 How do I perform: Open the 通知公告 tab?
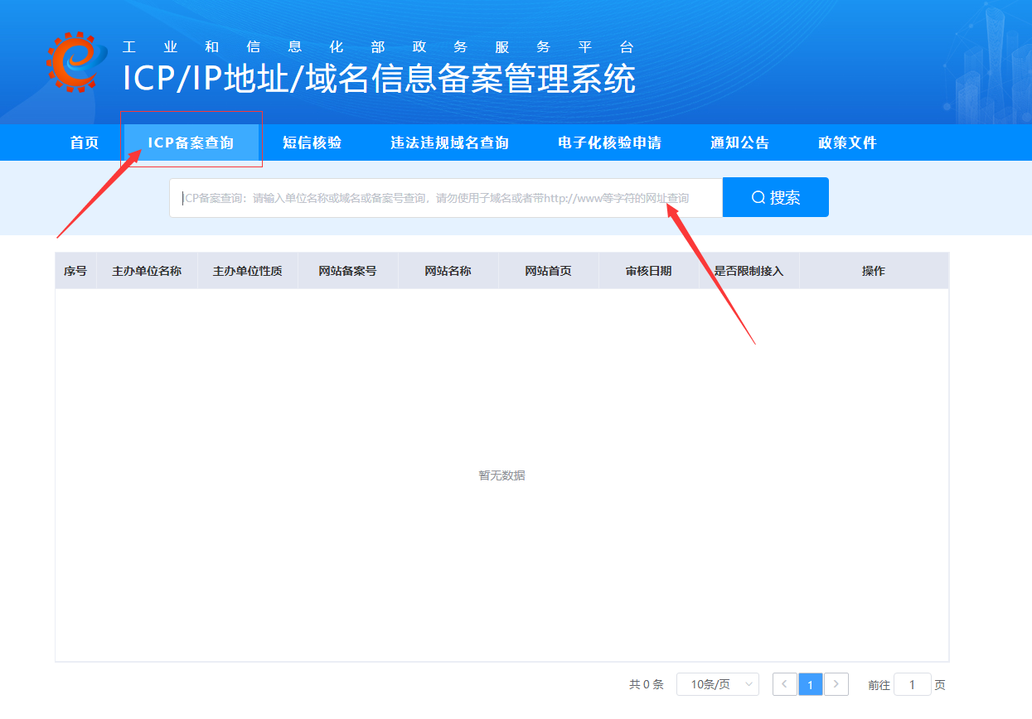pos(739,142)
